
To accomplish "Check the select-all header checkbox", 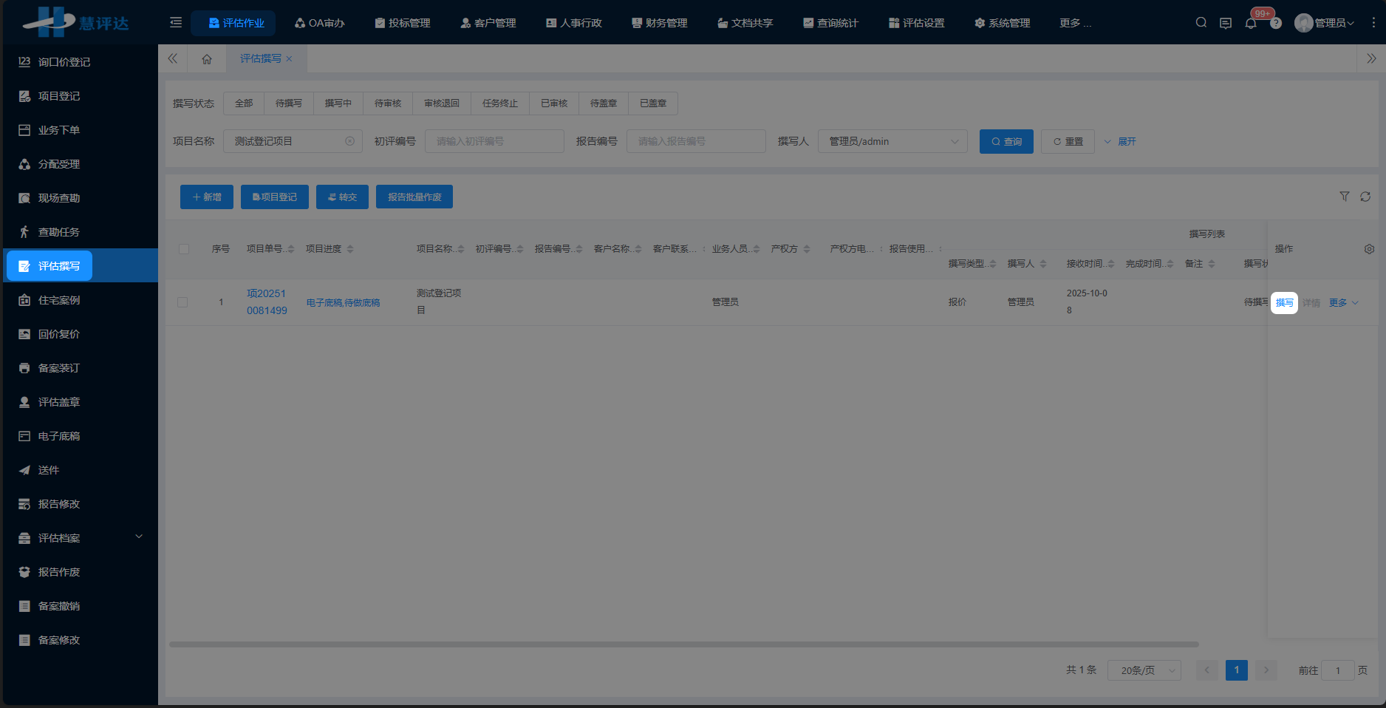I will click(x=184, y=249).
